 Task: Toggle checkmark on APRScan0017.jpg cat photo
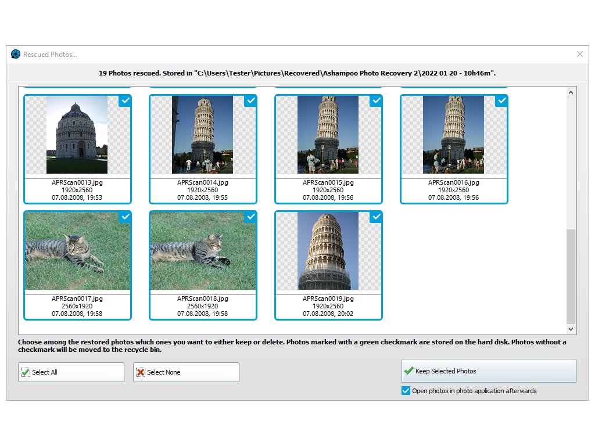(125, 217)
